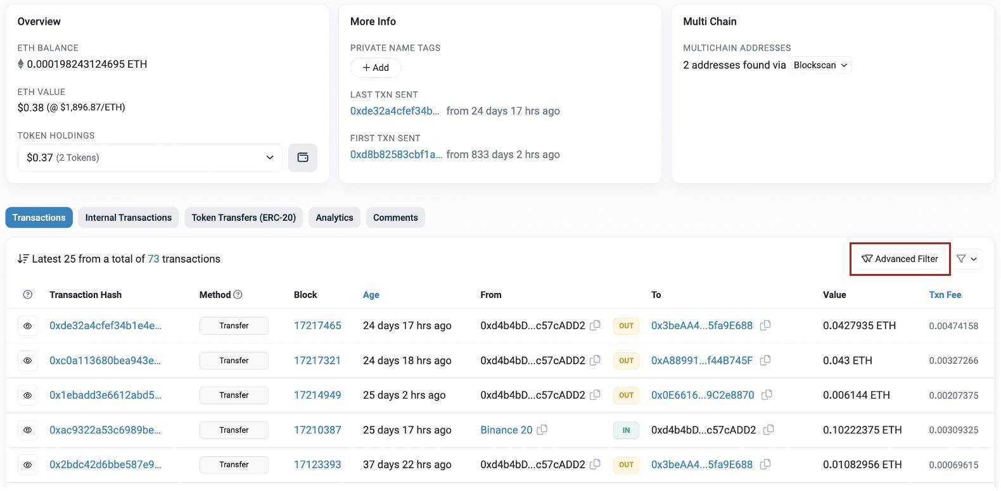Open block 17214949
Screen dimensions: 1001x491
point(317,395)
